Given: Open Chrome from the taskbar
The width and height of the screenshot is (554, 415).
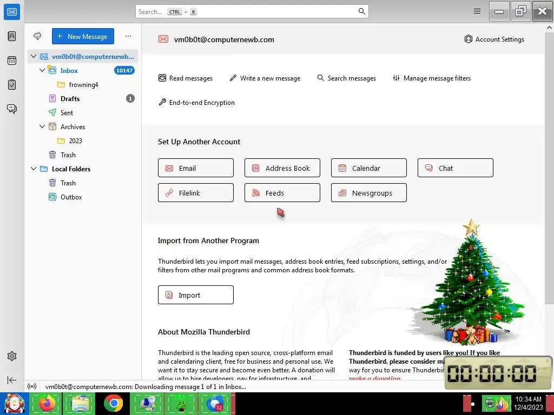Looking at the screenshot, I should click(x=114, y=403).
